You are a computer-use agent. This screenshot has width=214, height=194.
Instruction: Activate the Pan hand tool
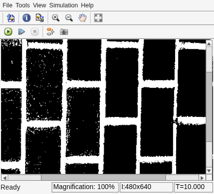[x=82, y=18]
